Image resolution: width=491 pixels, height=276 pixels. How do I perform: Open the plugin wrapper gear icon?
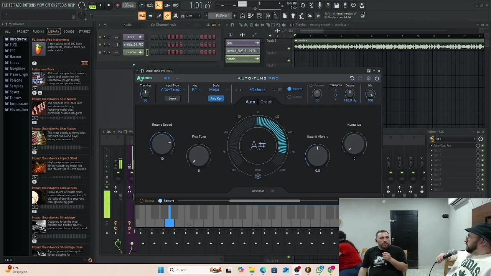coord(142,71)
